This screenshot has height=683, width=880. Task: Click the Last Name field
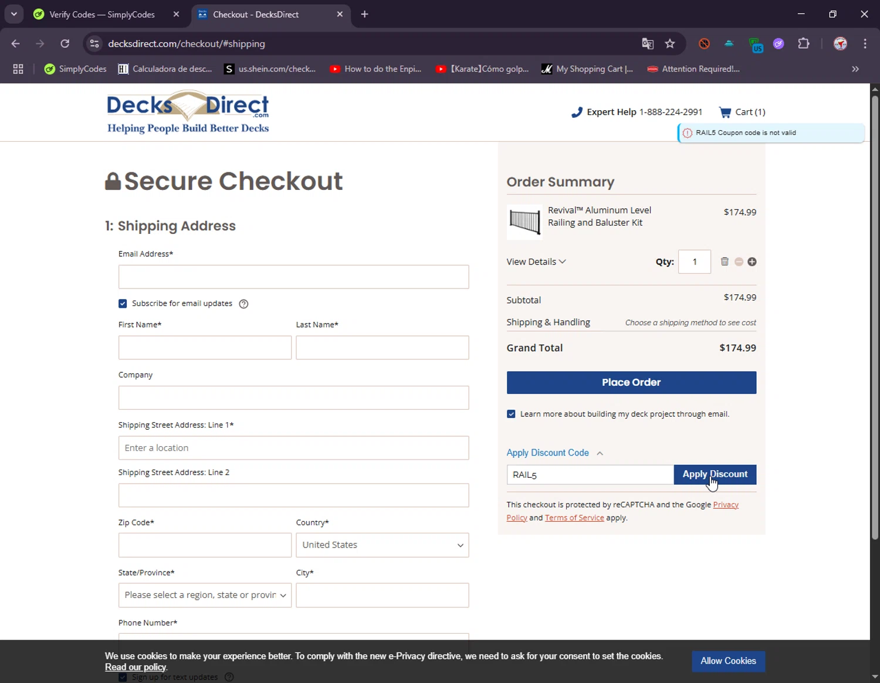(383, 348)
